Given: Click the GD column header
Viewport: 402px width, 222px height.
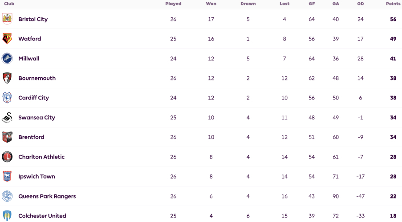Looking at the screenshot, I should pos(361,4).
